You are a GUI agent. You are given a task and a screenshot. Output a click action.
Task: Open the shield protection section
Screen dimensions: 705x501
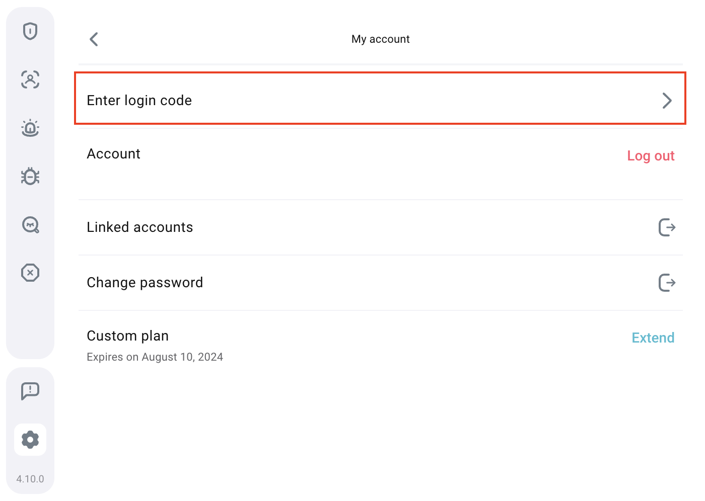pos(30,31)
